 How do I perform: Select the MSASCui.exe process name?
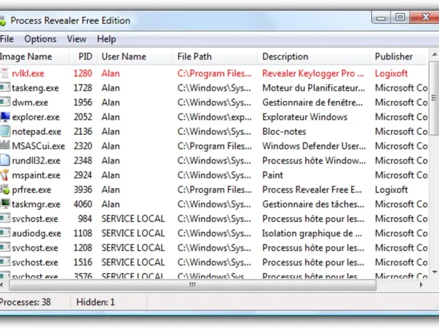pyautogui.click(x=38, y=146)
